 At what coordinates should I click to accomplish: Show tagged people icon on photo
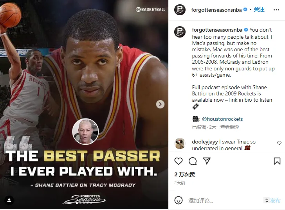coord(9,200)
